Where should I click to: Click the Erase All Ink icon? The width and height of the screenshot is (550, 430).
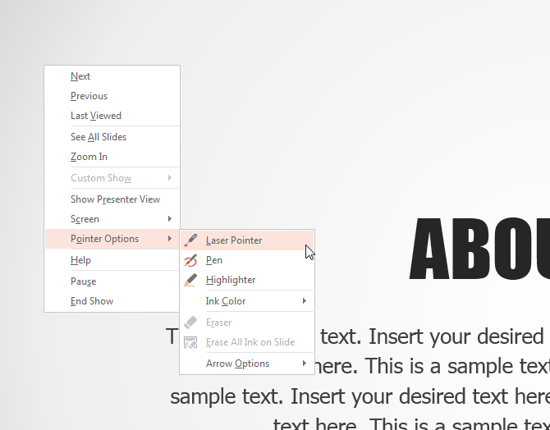tap(190, 342)
